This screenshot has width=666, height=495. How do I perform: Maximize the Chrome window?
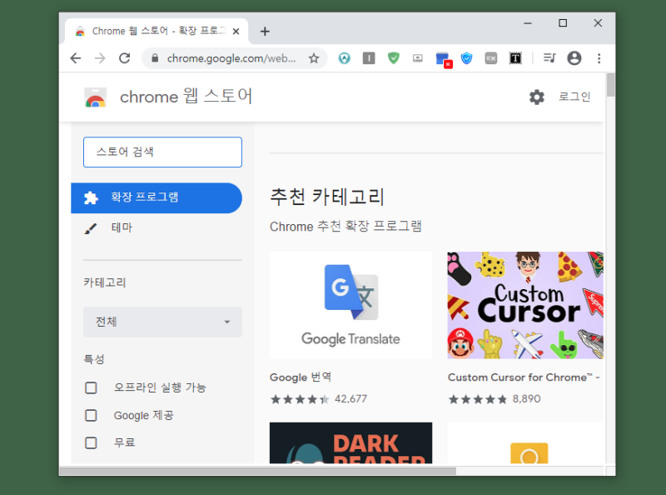point(563,23)
